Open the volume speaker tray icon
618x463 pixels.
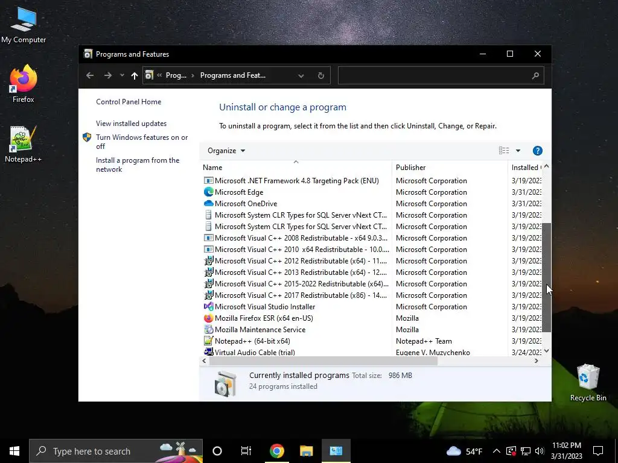540,451
